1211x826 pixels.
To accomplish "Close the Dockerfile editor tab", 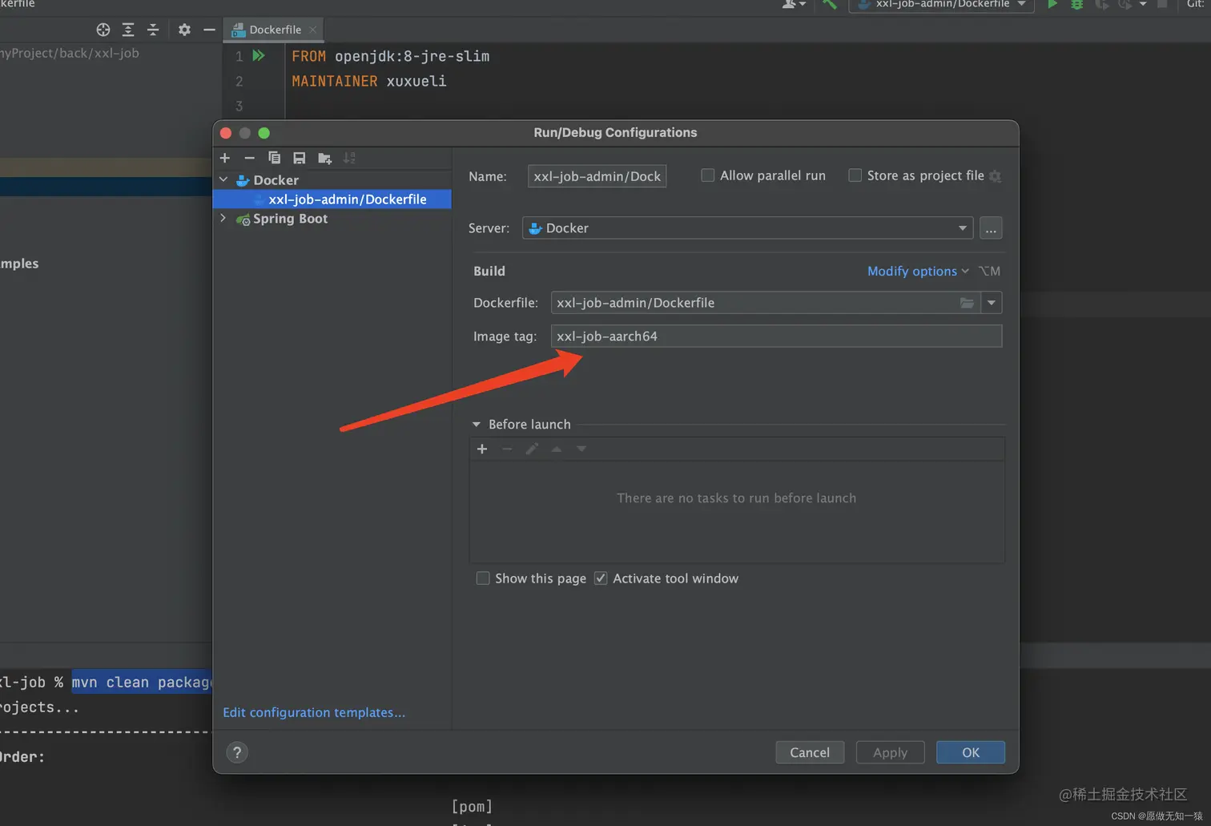I will (x=313, y=30).
